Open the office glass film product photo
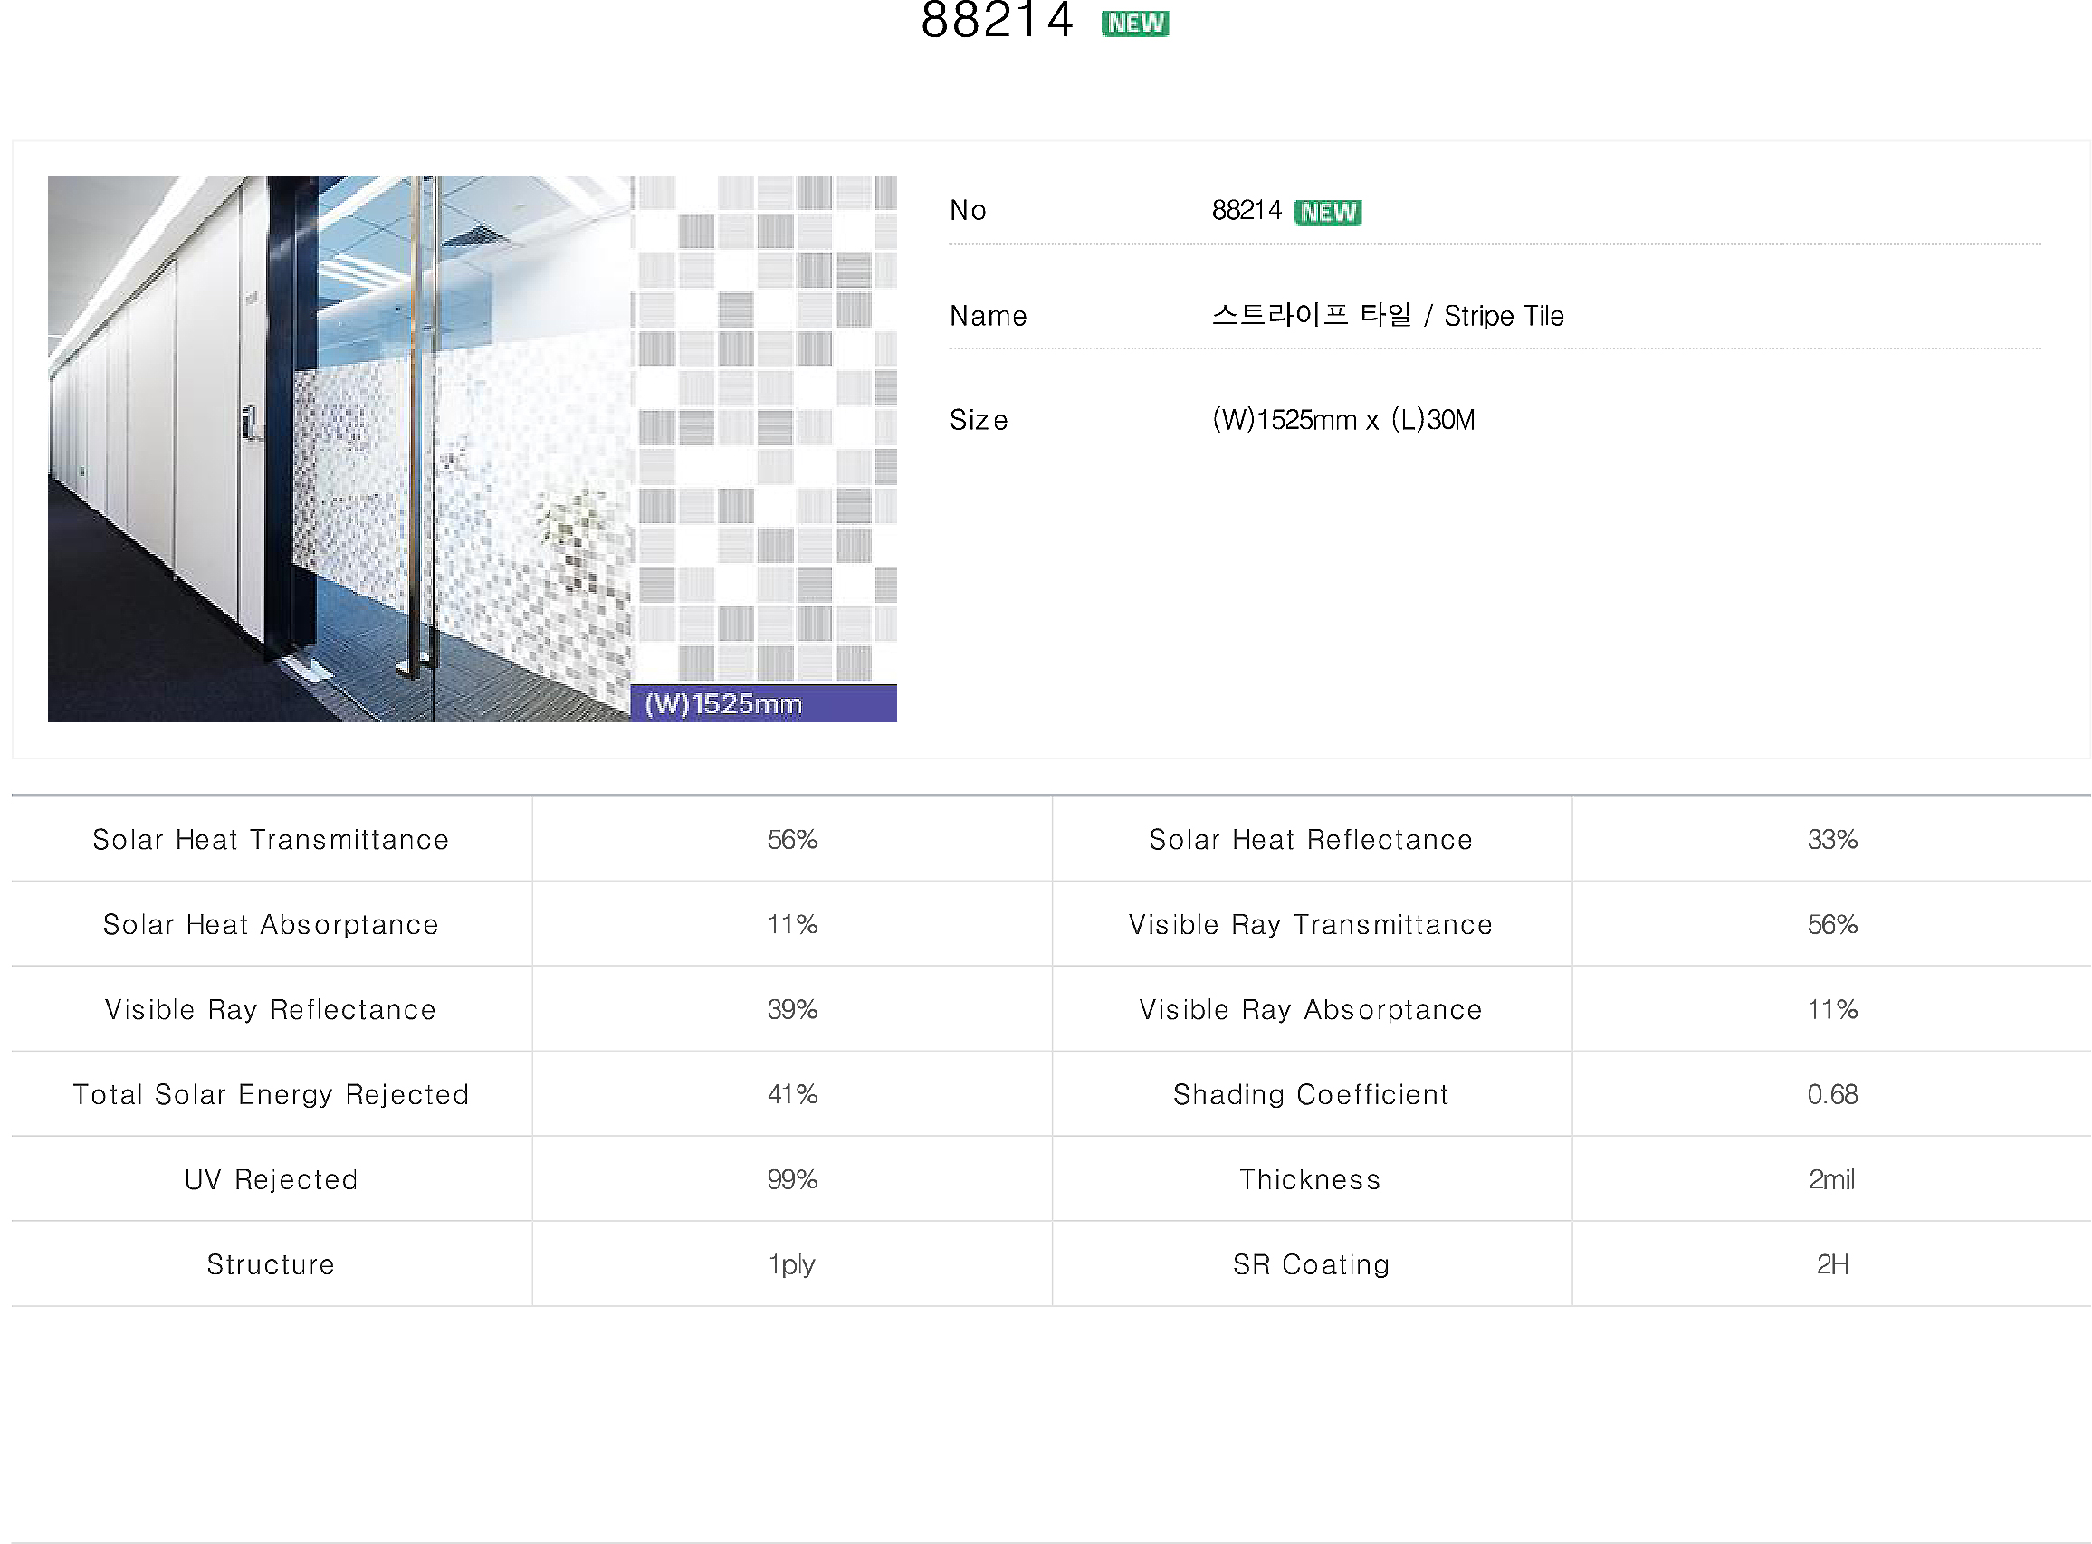2092x1544 pixels. (x=472, y=449)
